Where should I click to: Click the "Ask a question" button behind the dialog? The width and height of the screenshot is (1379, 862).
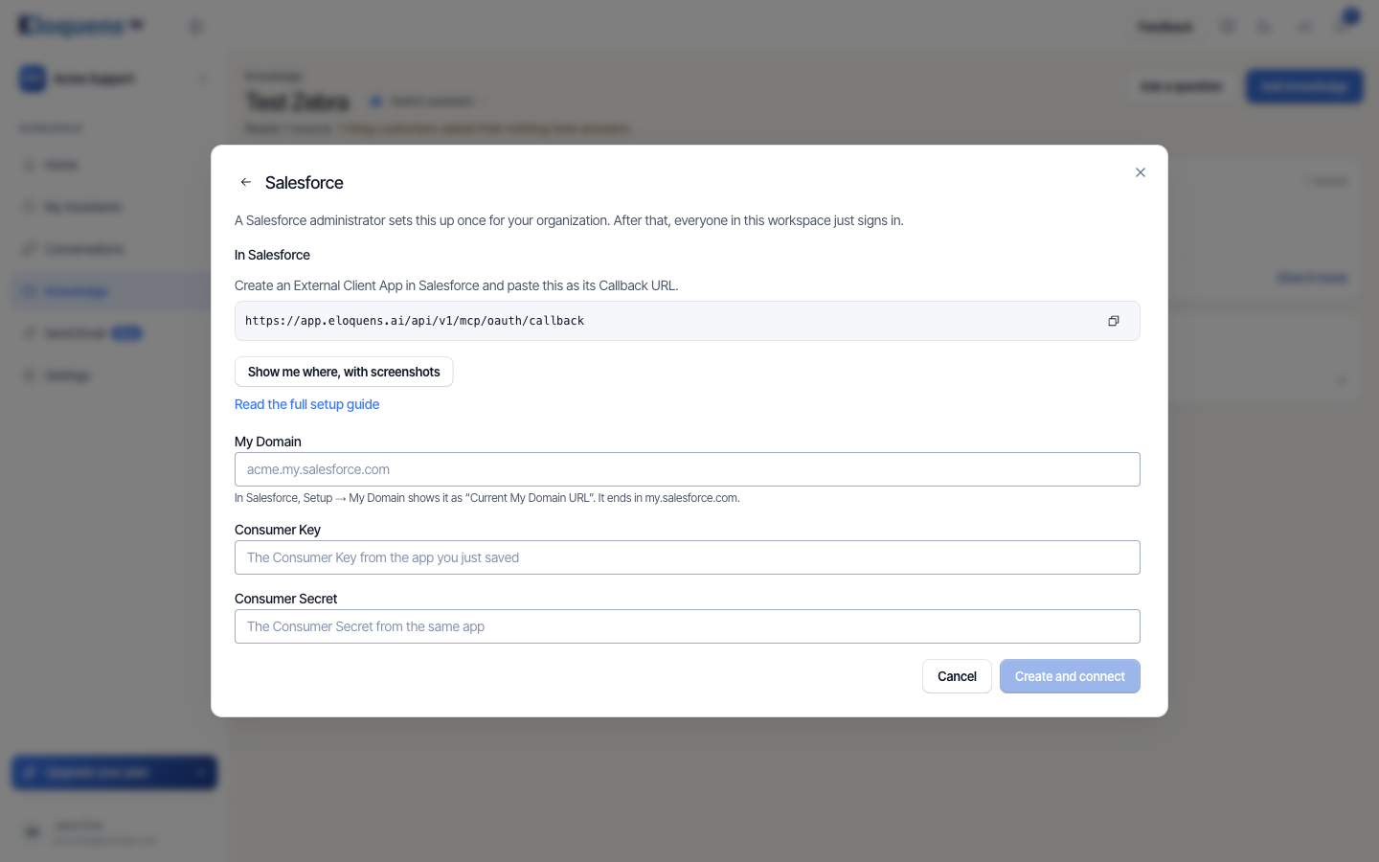[x=1181, y=86]
